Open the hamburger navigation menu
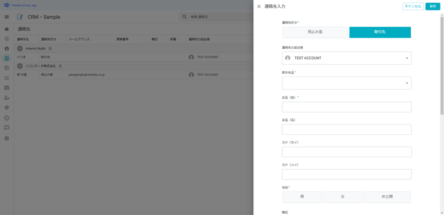 [7, 17]
